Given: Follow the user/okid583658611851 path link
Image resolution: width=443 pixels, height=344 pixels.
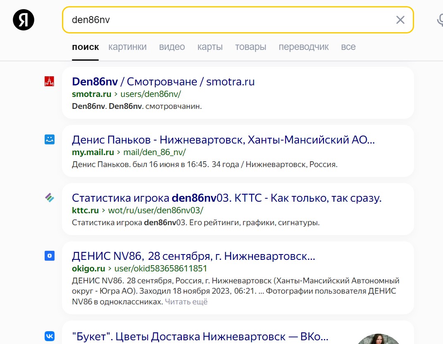Looking at the screenshot, I should 161,269.
